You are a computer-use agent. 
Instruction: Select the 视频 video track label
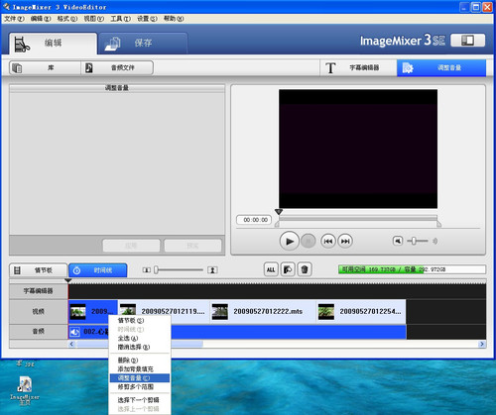pyautogui.click(x=39, y=311)
